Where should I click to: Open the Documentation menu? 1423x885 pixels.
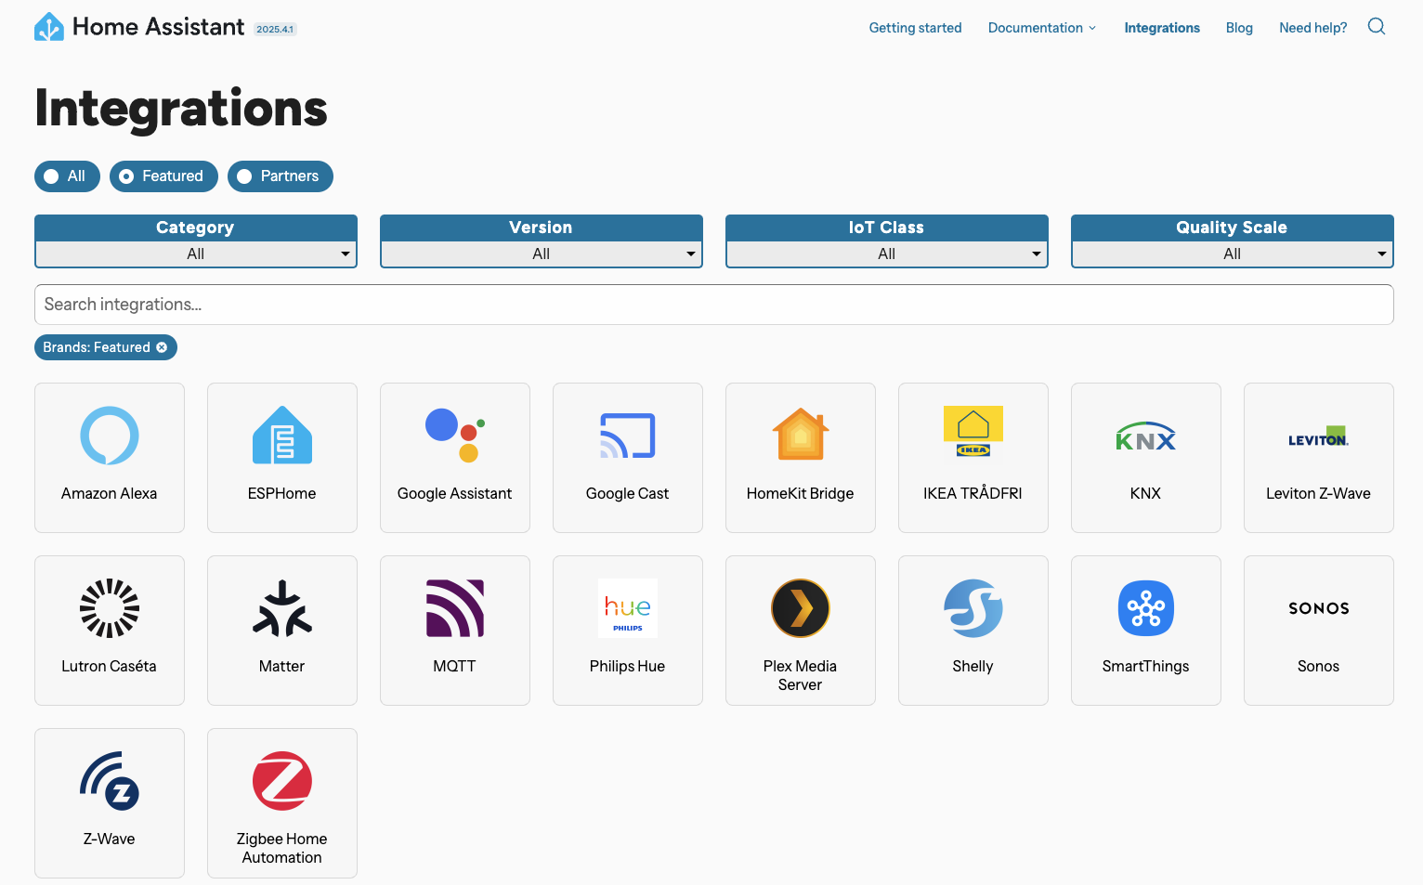(1041, 28)
